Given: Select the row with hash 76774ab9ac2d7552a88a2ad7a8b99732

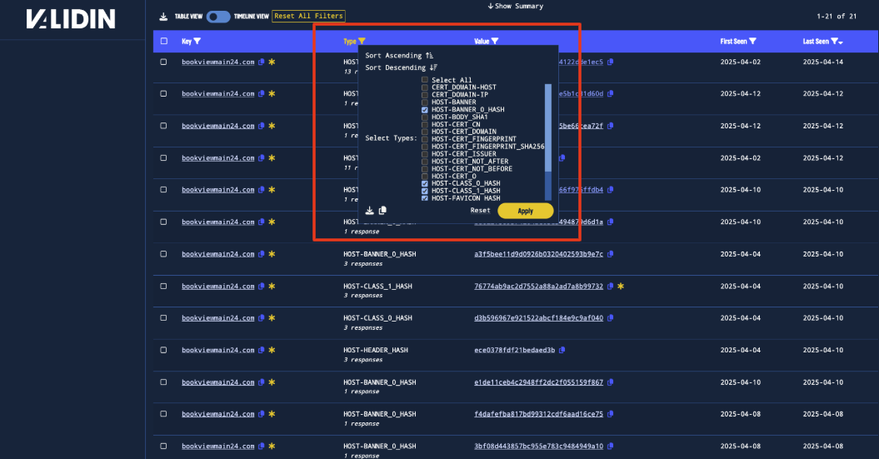Looking at the screenshot, I should [x=163, y=286].
